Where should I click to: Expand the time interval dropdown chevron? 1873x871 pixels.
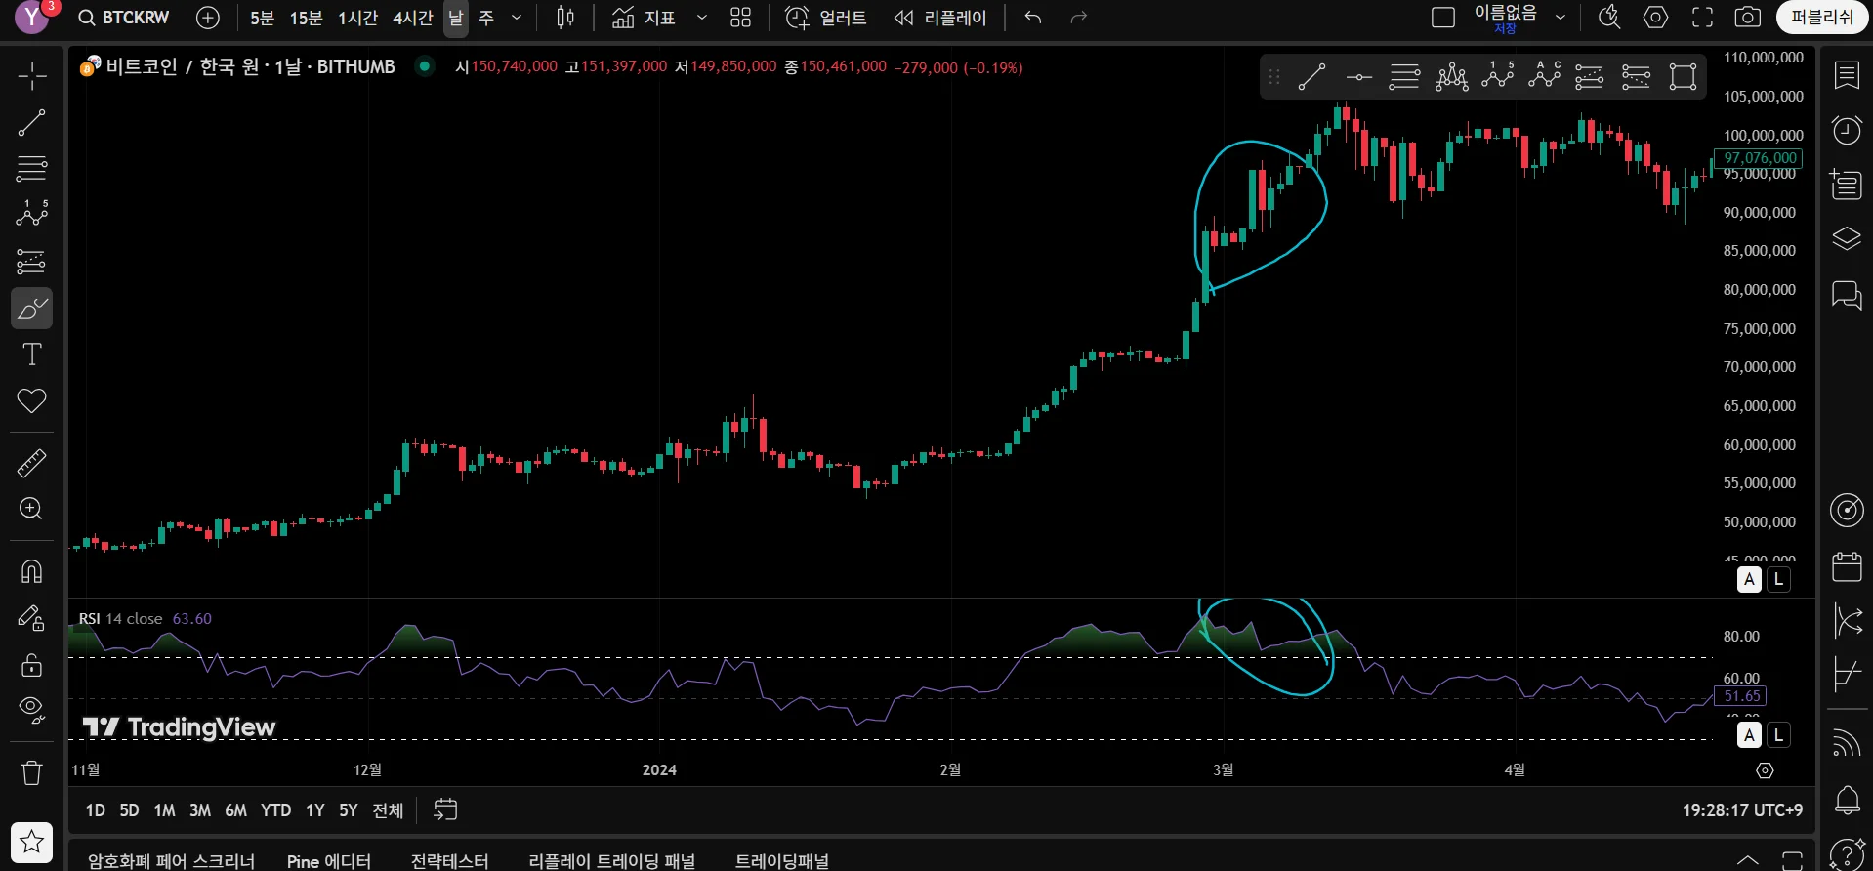[x=517, y=18]
